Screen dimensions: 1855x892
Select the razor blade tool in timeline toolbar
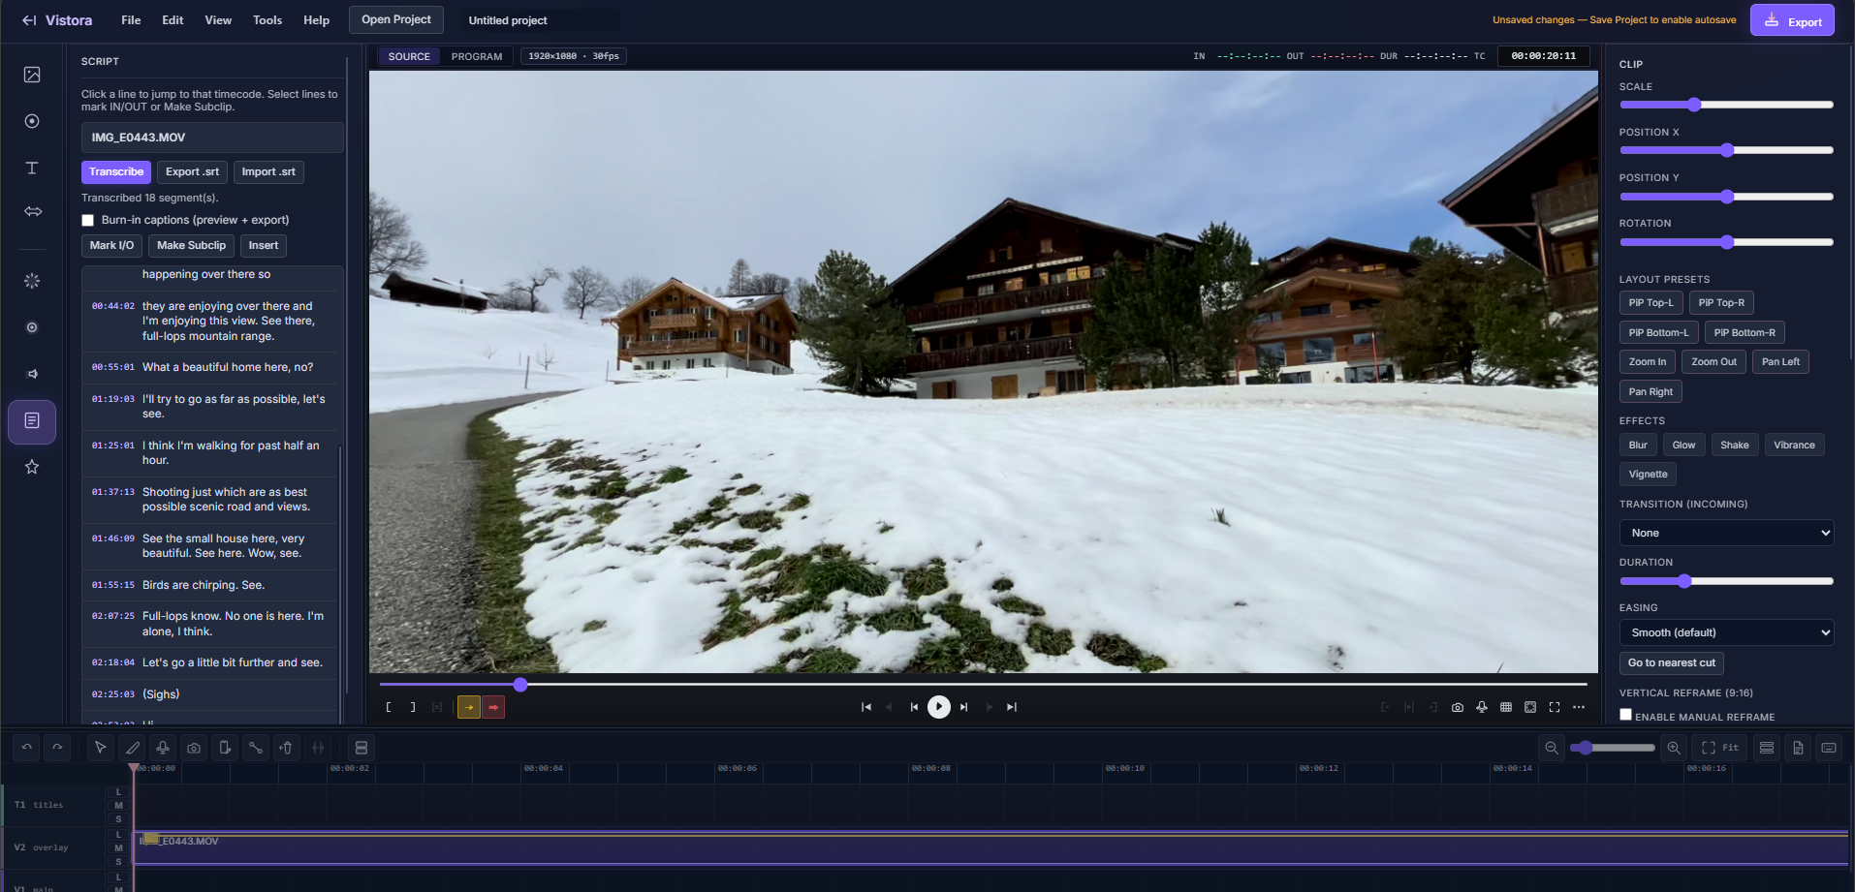click(x=132, y=748)
